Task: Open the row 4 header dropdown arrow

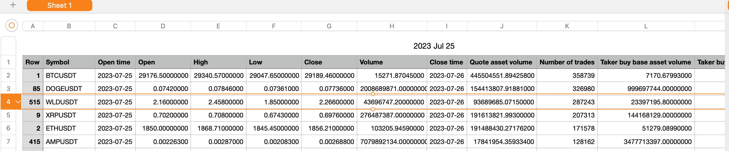Action: [18, 102]
